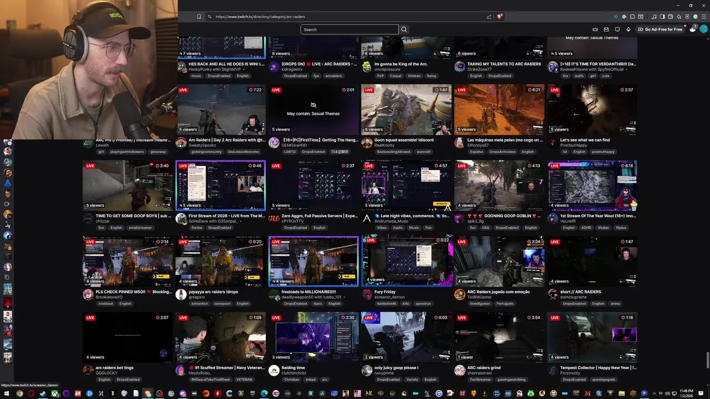Image resolution: width=710 pixels, height=399 pixels.
Task: Click the Andrumeda_Music channel avatar
Action: [x=367, y=218]
